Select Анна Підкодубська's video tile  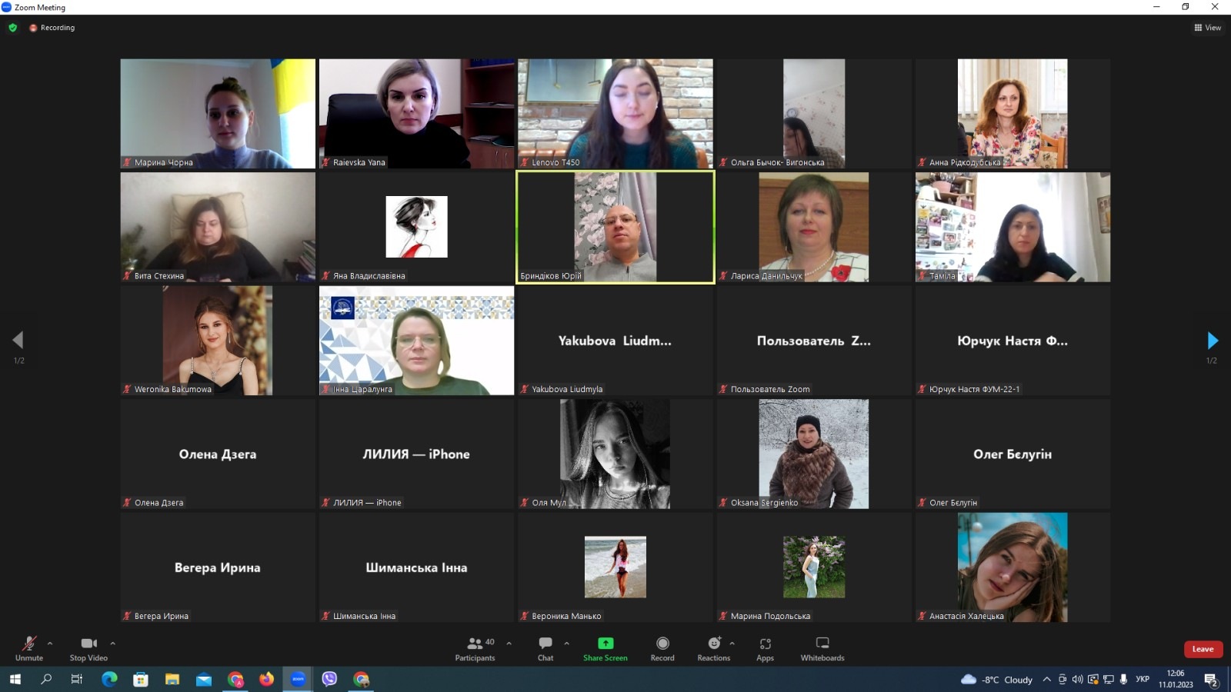coord(1012,114)
